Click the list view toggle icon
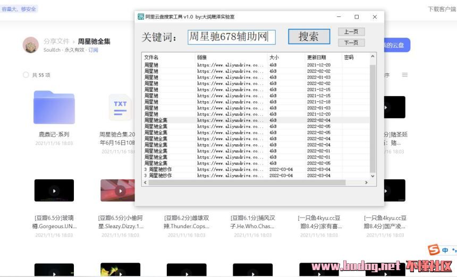This screenshot has height=277, width=457. [405, 75]
